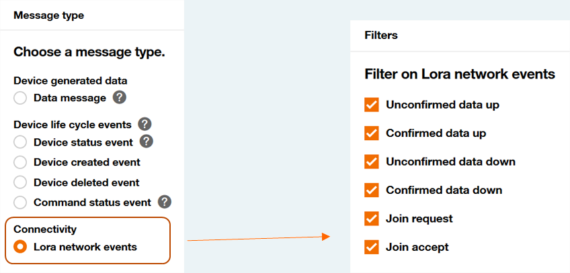Screen dimensions: 570x273
Task: Select Device created event radio button
Action: (20, 162)
